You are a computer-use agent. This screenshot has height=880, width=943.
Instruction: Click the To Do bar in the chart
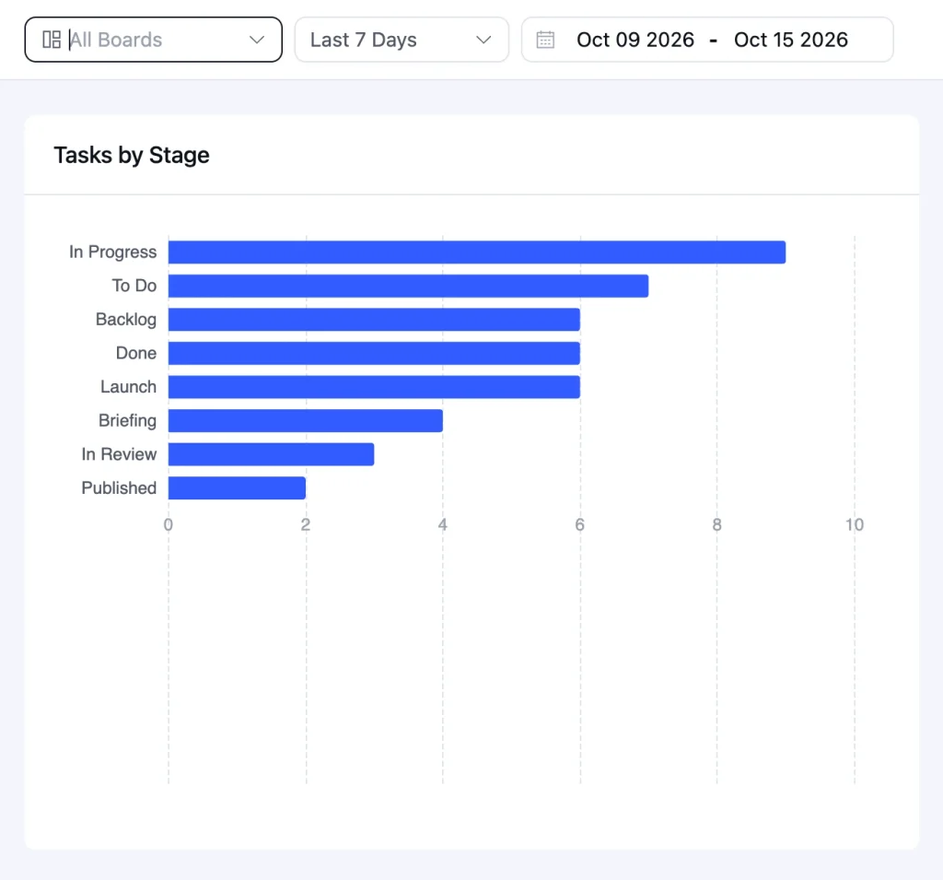click(x=408, y=286)
